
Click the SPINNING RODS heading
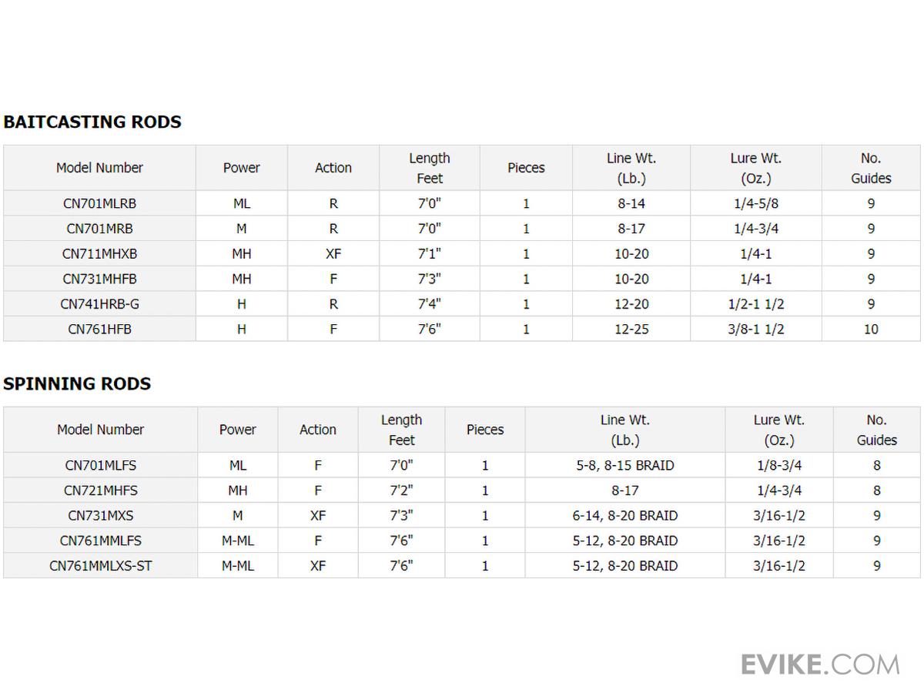[77, 383]
